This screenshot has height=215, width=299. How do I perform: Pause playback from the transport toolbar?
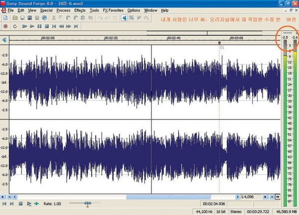[x=39, y=26]
